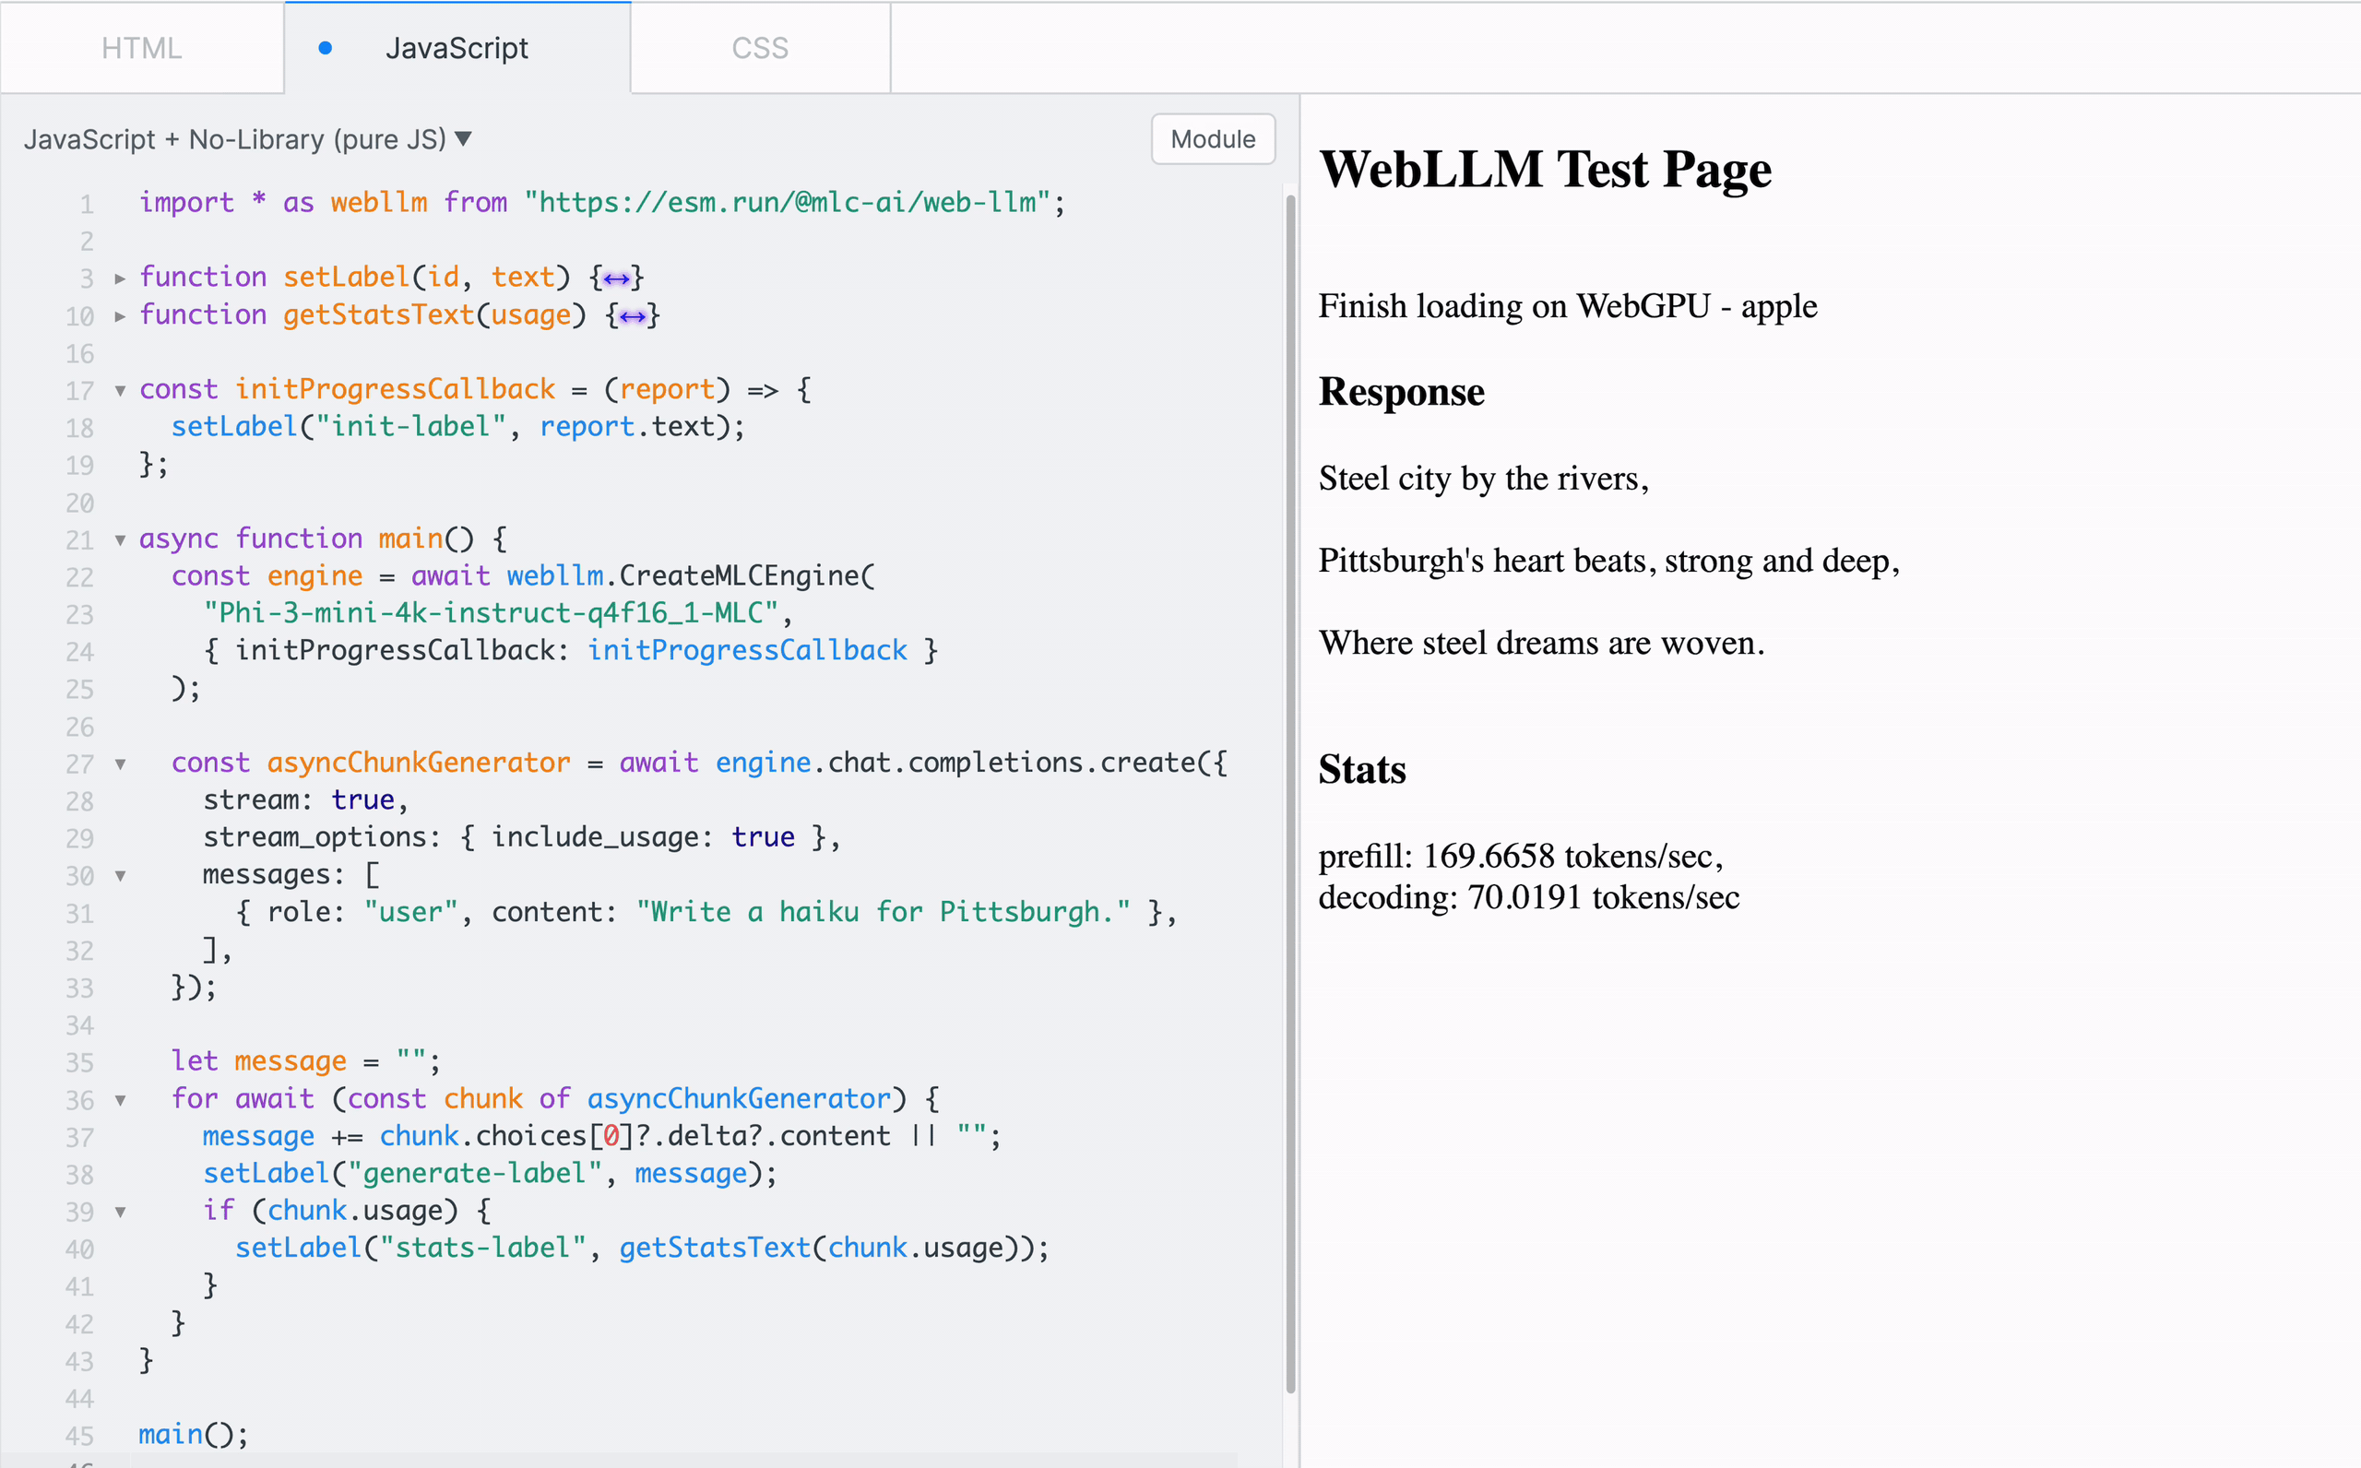Click the esm.run import URL string

point(788,202)
